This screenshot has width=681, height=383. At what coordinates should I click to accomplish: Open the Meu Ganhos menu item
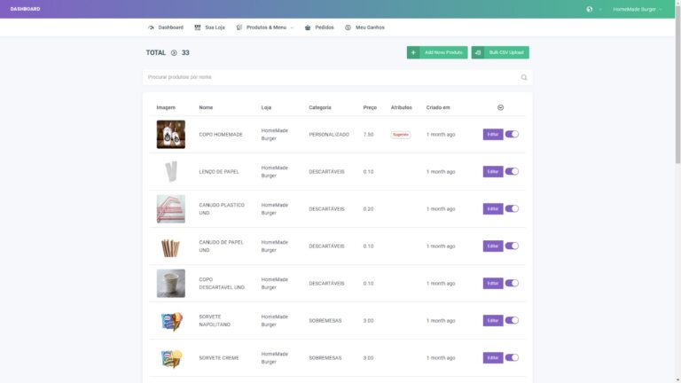(x=364, y=27)
